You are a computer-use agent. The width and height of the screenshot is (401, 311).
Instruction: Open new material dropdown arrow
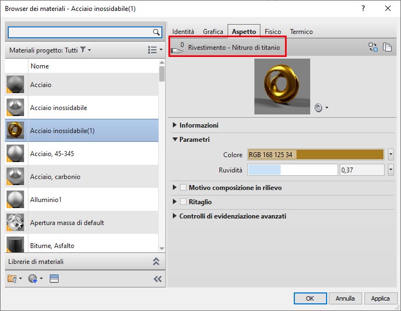(x=41, y=279)
